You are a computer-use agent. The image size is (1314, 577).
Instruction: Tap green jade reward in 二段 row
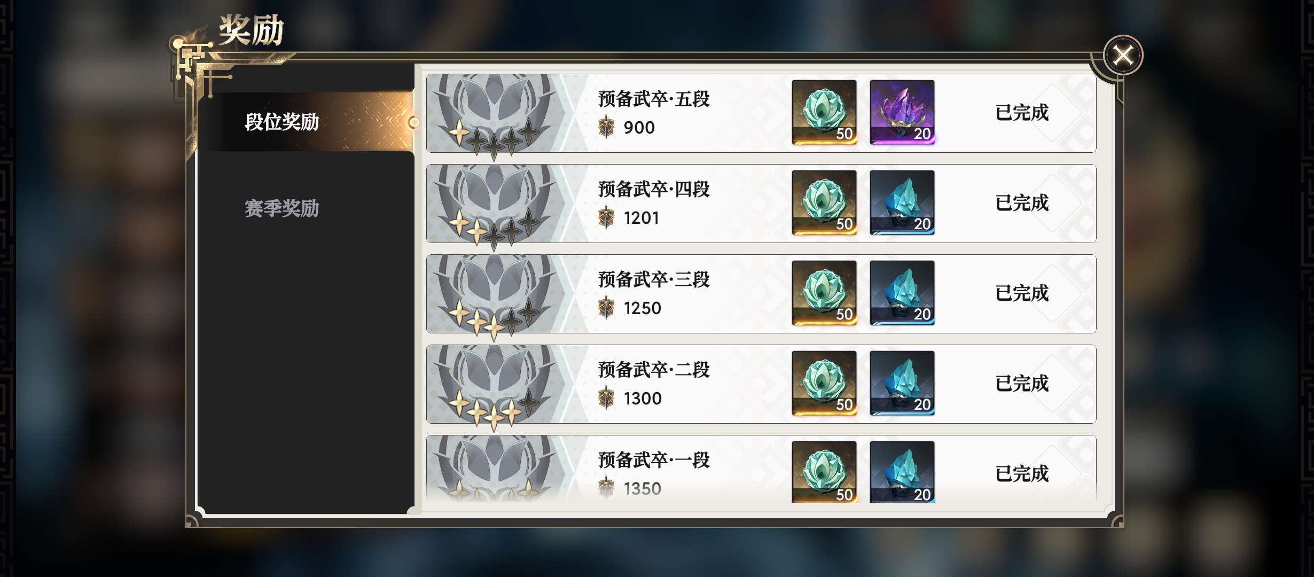coord(824,383)
